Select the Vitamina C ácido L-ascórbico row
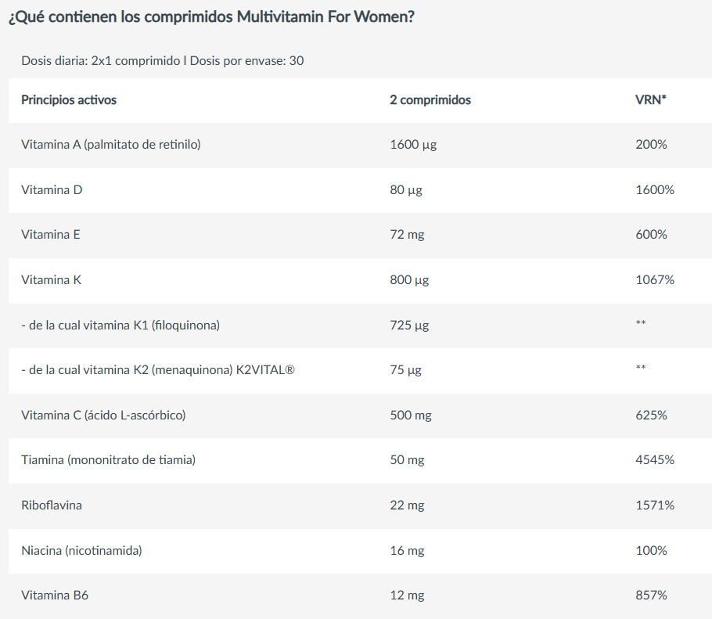This screenshot has height=619, width=712. 360,416
